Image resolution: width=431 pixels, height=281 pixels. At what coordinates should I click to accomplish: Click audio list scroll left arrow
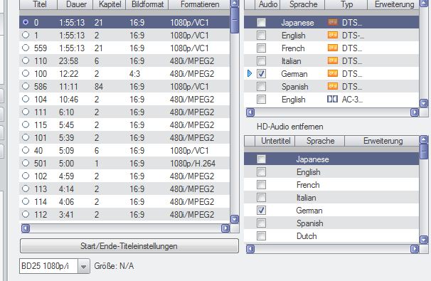click(250, 112)
